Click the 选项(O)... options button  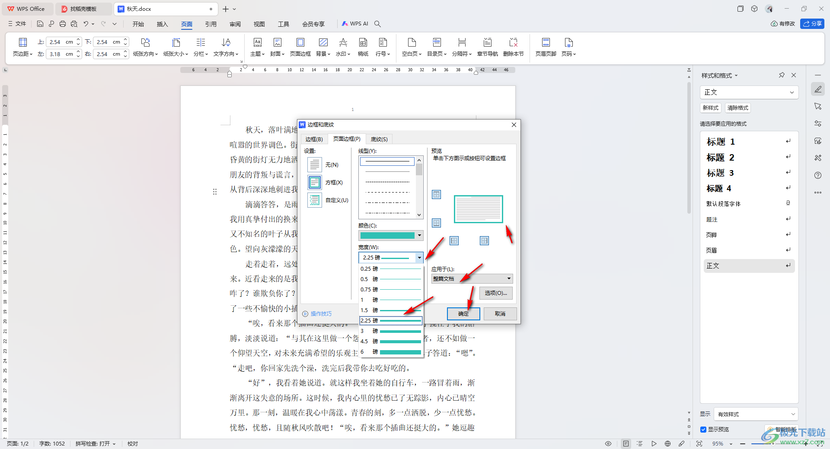pos(496,293)
